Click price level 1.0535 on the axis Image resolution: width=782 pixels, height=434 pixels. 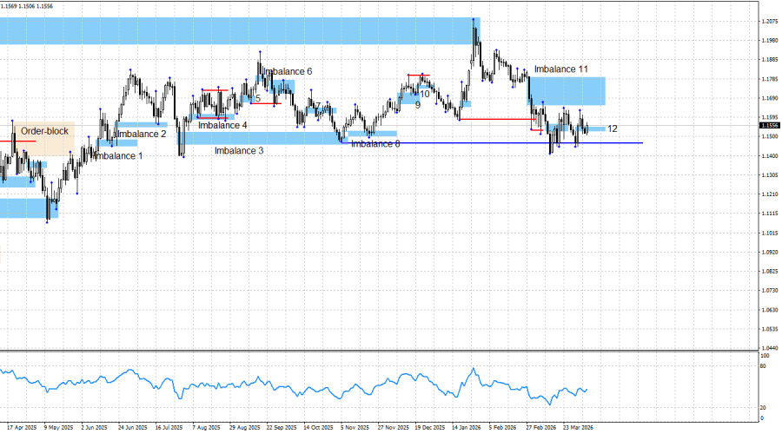click(x=770, y=329)
